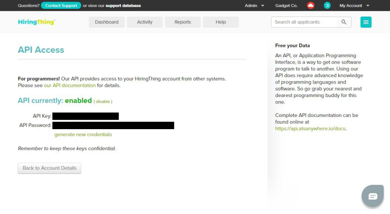Viewport: 390px width, 214px height.
Task: Open the notifications badge showing 3
Action: [327, 6]
